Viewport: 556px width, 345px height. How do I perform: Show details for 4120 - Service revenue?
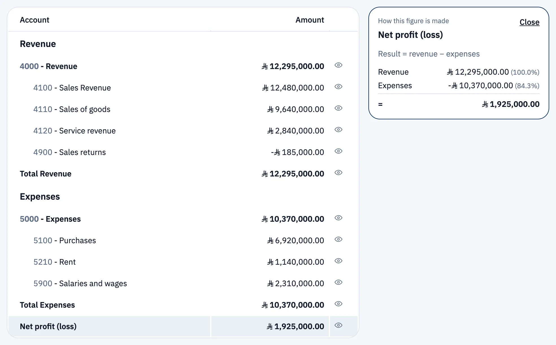point(338,130)
